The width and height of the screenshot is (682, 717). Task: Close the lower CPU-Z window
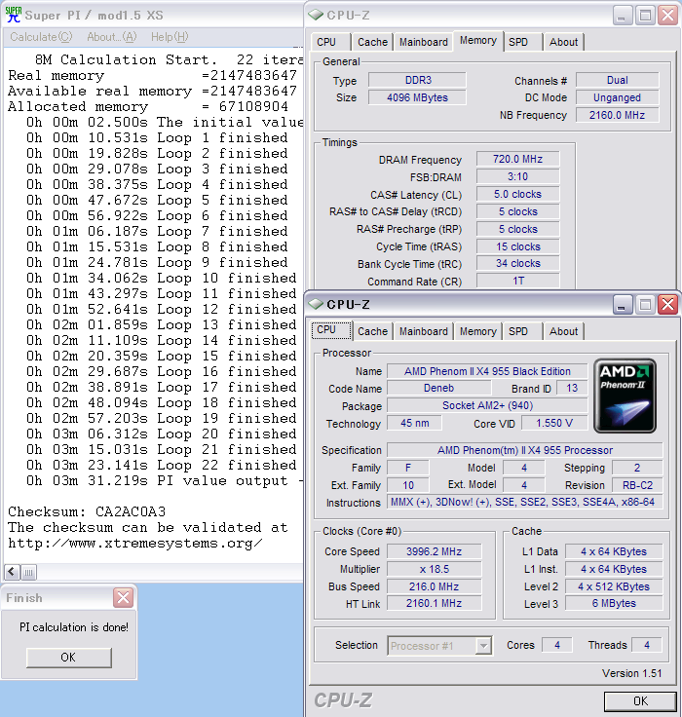[667, 305]
